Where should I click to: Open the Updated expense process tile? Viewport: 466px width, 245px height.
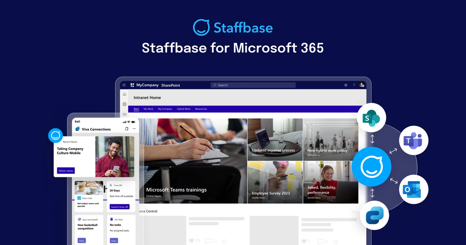275,139
